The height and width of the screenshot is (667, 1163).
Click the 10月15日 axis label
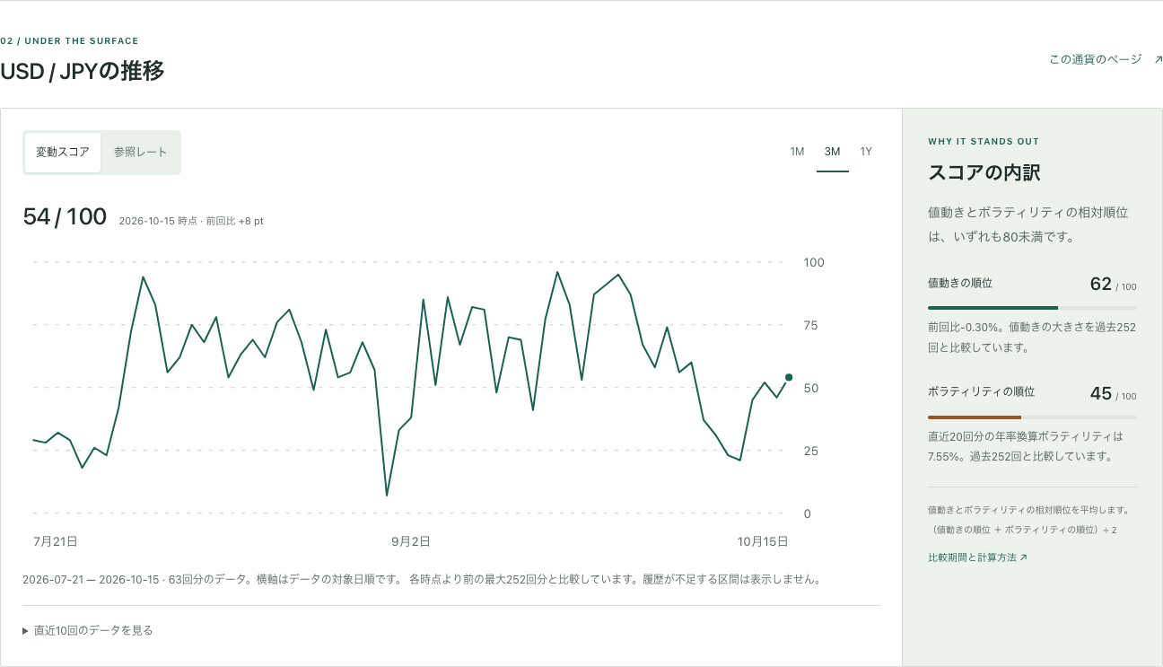click(x=763, y=541)
